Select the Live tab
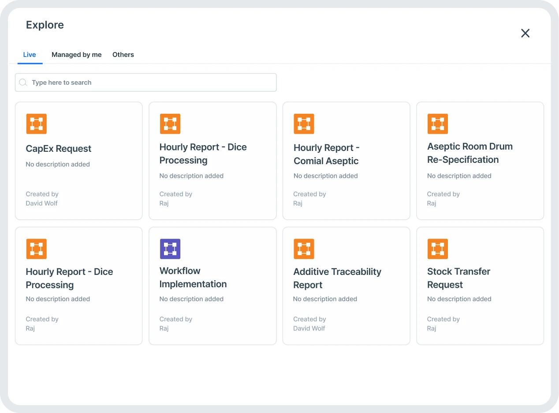559x413 pixels. coord(30,55)
